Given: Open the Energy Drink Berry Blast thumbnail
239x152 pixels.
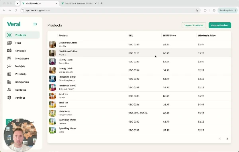Looking at the screenshot, I should [x=52, y=62].
